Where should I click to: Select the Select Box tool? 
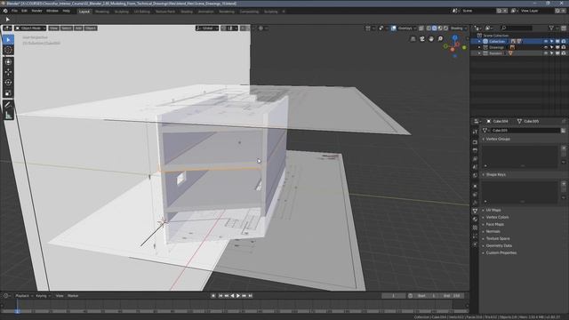8,39
